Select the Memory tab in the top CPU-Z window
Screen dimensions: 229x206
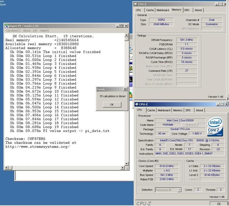tap(176, 10)
